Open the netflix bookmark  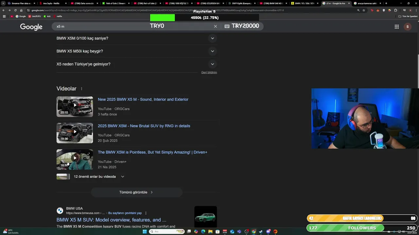click(58, 16)
